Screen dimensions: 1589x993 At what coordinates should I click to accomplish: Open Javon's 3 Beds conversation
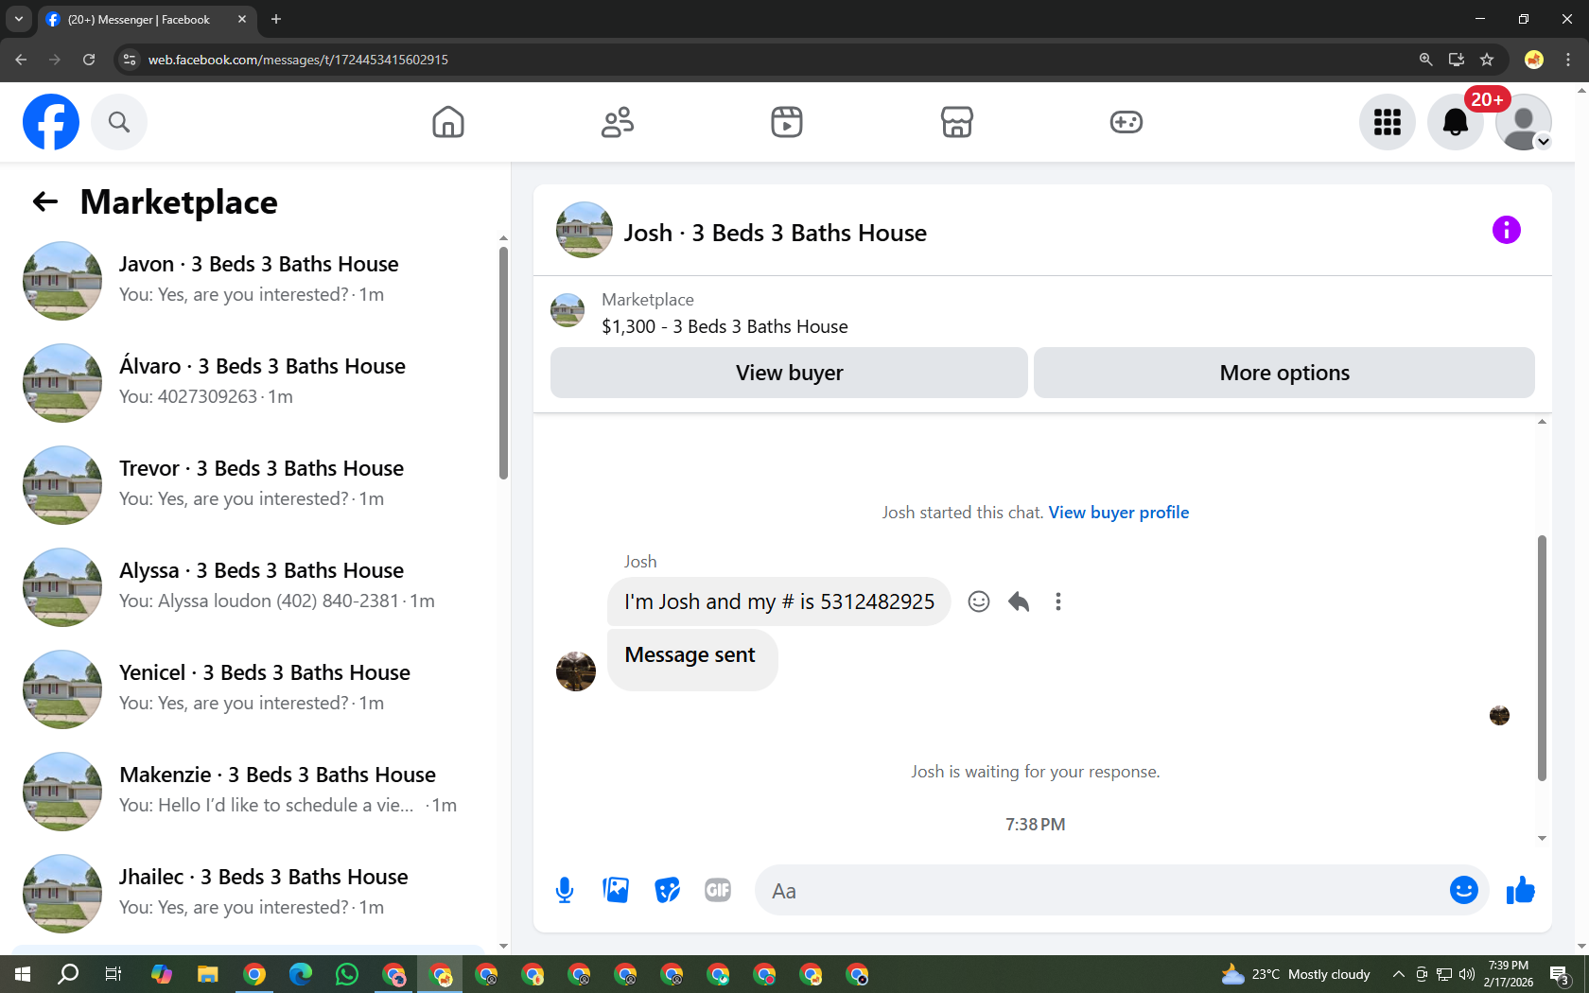pos(255,280)
